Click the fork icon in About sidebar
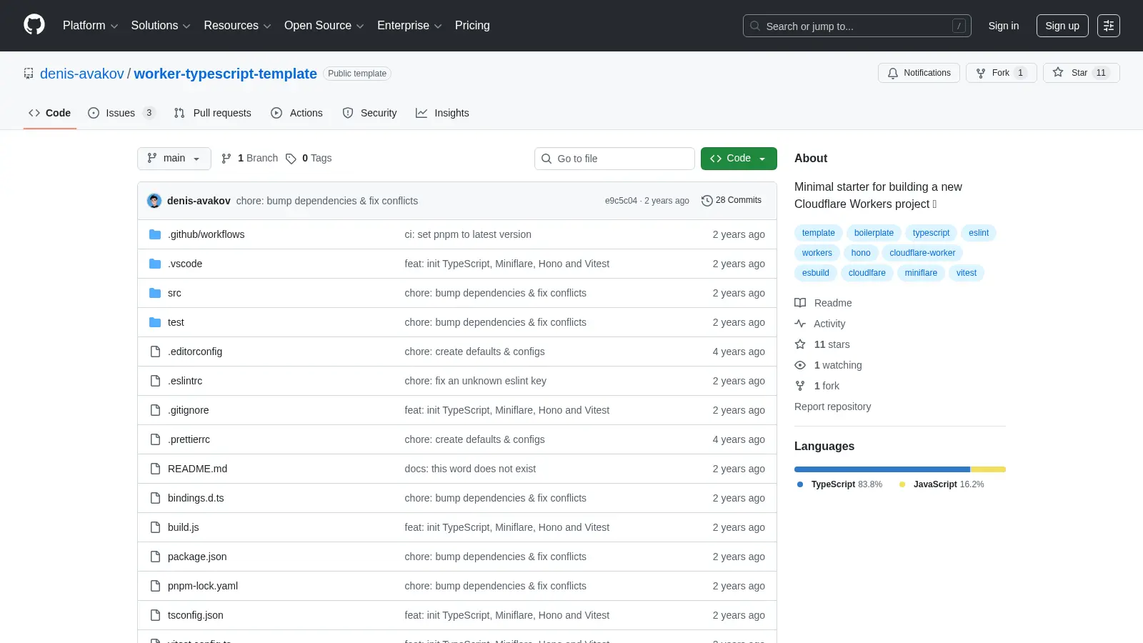Screen dimensions: 1143x643 click(800, 386)
